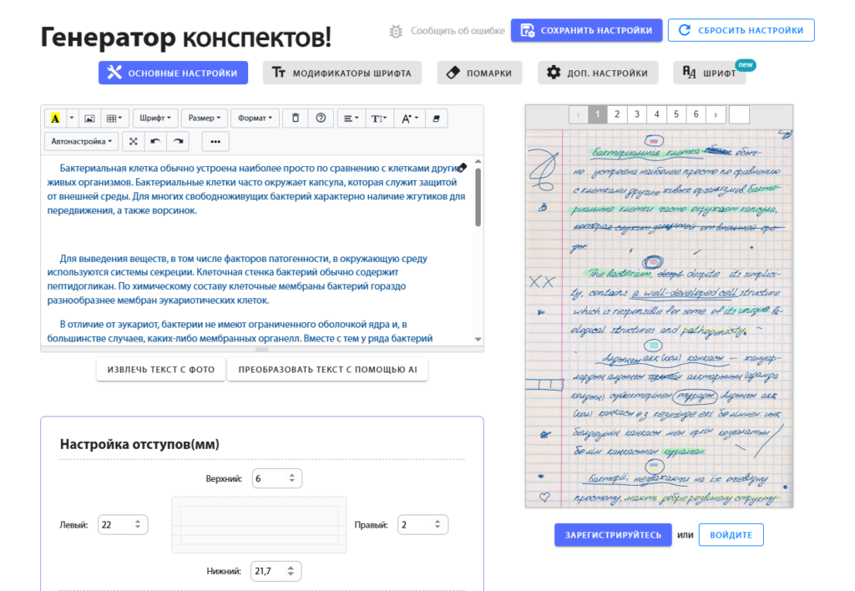
Task: Click paragraph starting 'Бактериальная клетка обычно'
Action: pyautogui.click(x=256, y=189)
